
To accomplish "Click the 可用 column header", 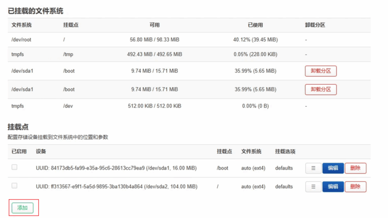I will tap(154, 25).
